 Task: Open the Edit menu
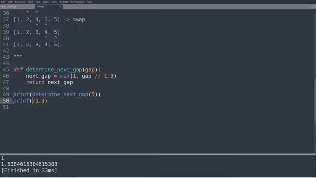10,2
